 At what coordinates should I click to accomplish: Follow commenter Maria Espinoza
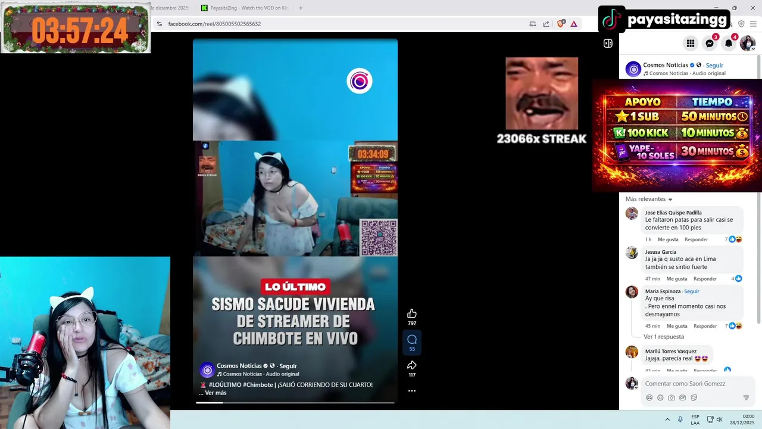(692, 291)
